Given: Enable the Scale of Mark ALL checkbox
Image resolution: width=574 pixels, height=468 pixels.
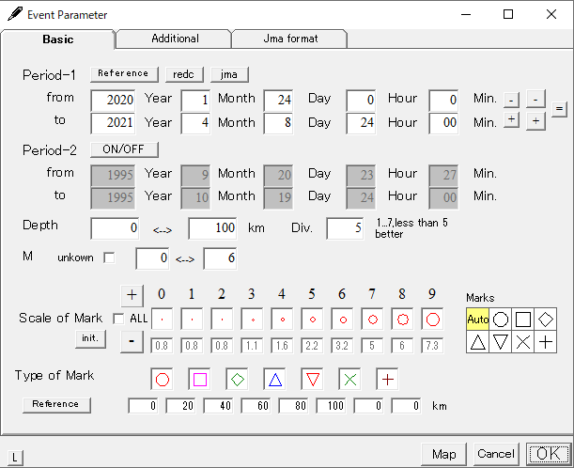Looking at the screenshot, I should [118, 319].
